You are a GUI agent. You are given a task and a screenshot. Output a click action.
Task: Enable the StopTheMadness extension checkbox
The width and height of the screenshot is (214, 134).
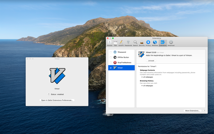coord(111,63)
